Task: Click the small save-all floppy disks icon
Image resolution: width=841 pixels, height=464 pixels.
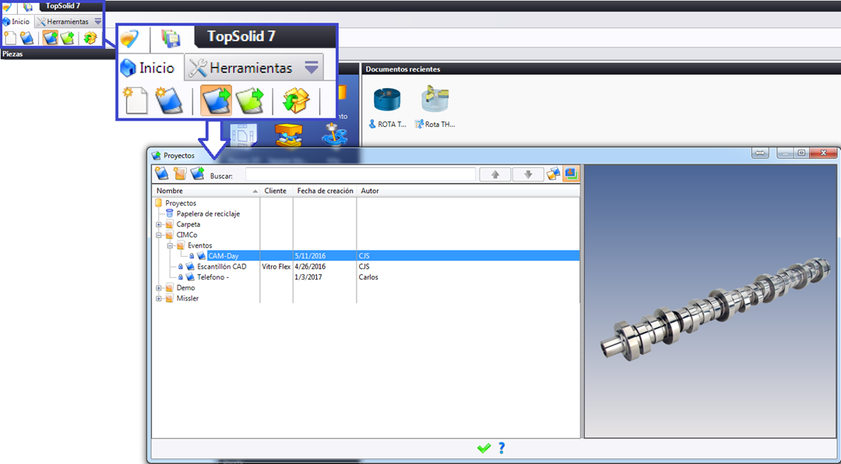Action: tap(28, 7)
